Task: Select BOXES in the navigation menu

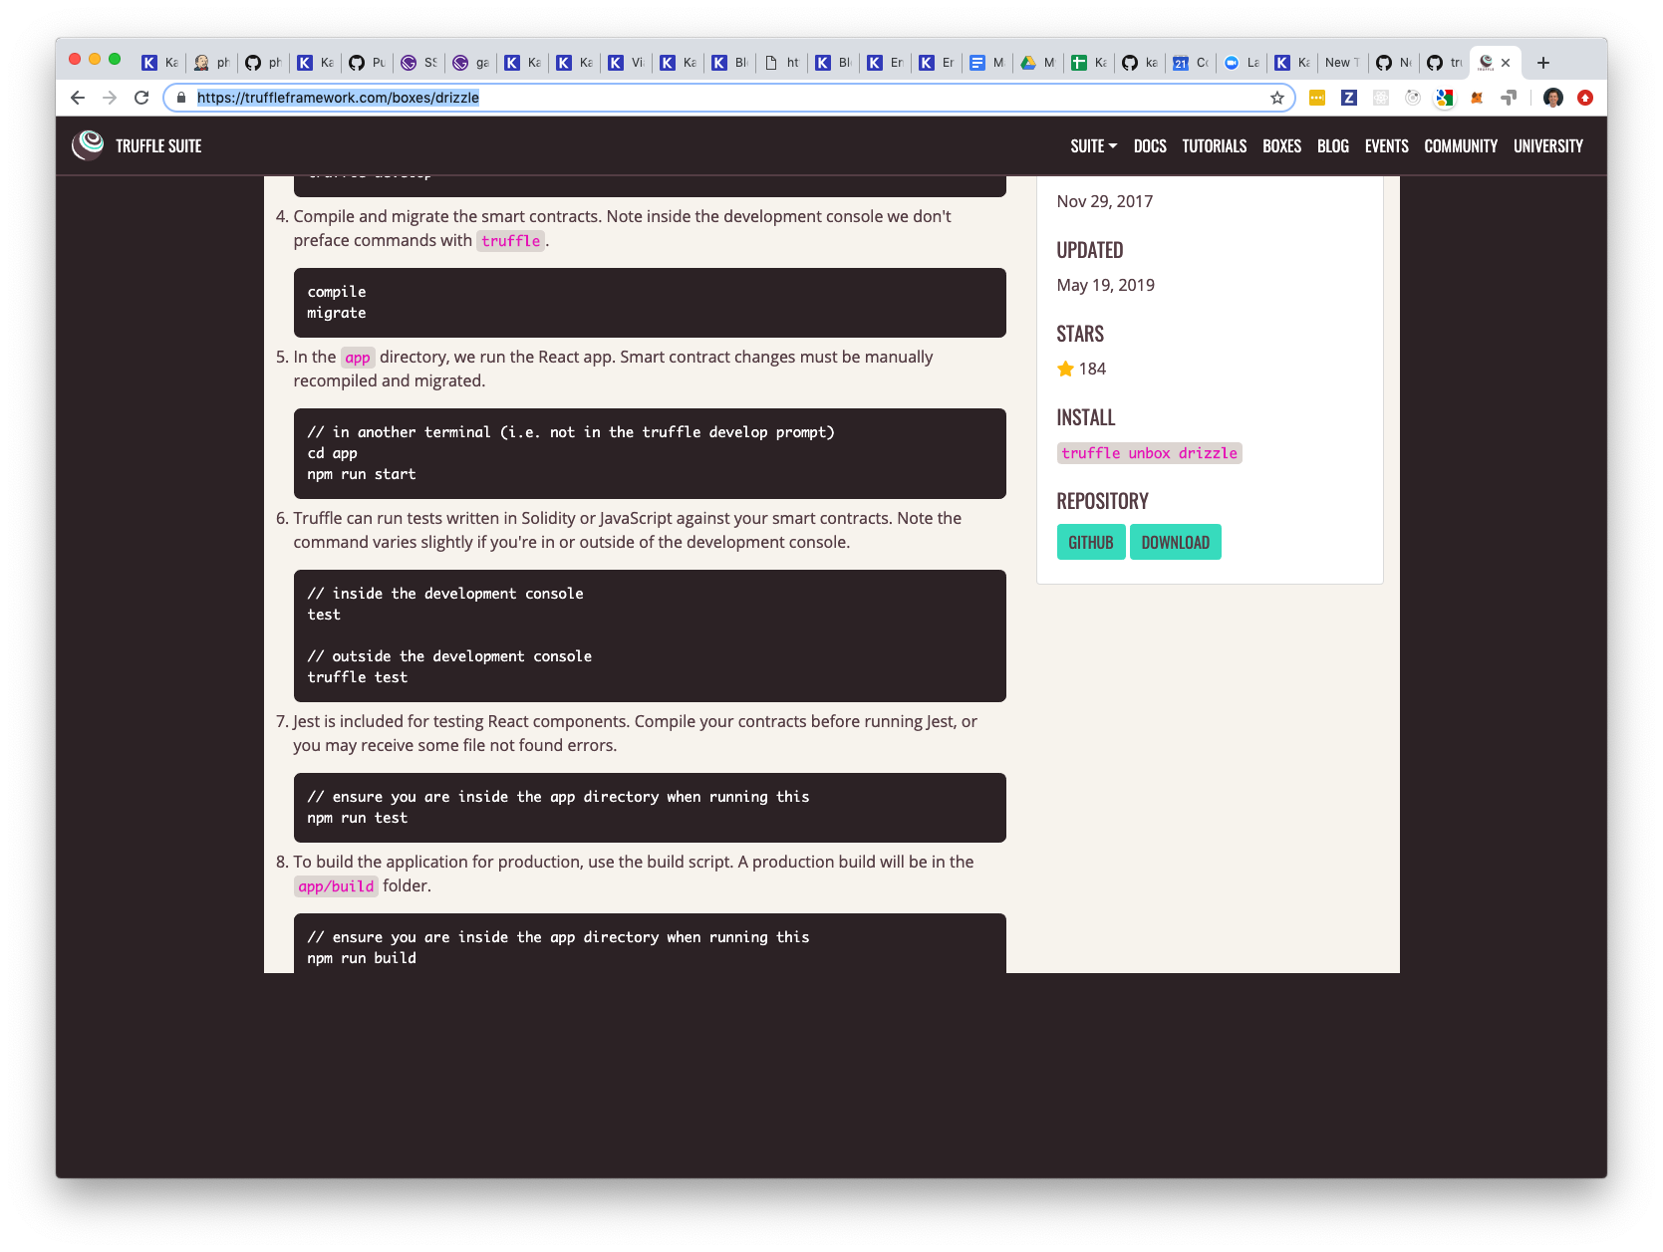Action: point(1281,145)
